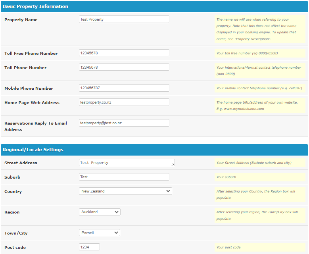This screenshot has height=254, width=309.
Task: Click the Town/City label
Action: [x=16, y=233]
